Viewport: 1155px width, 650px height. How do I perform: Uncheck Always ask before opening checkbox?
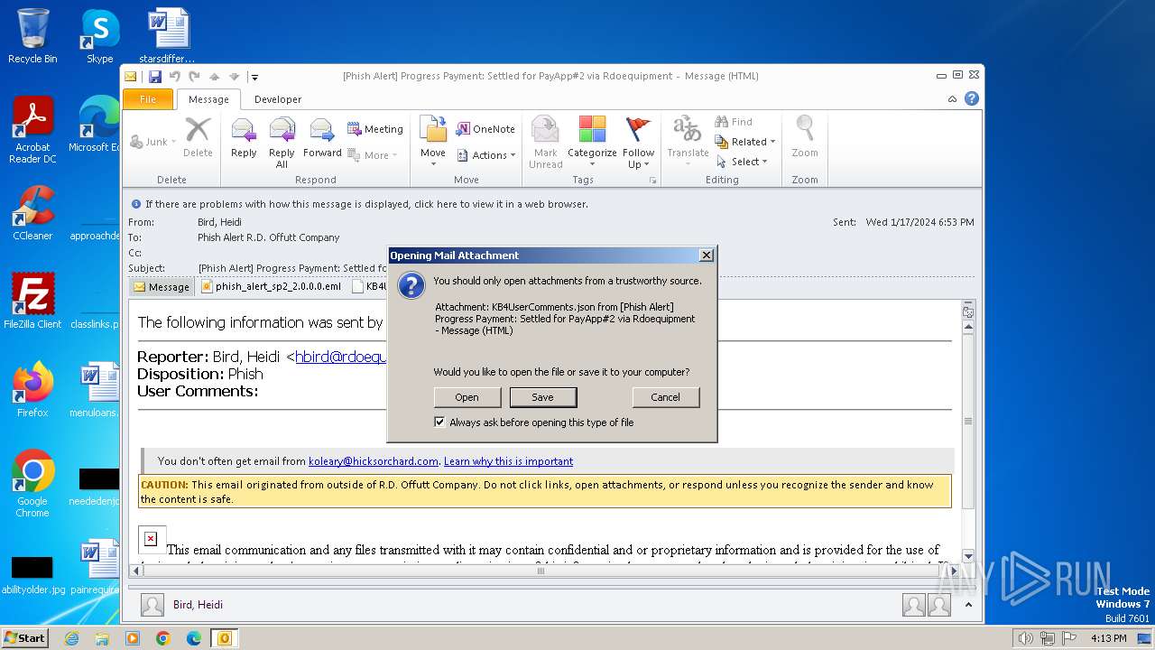pyautogui.click(x=439, y=422)
